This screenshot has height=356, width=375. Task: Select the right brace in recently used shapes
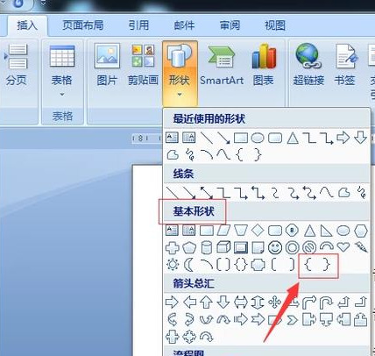[258, 154]
